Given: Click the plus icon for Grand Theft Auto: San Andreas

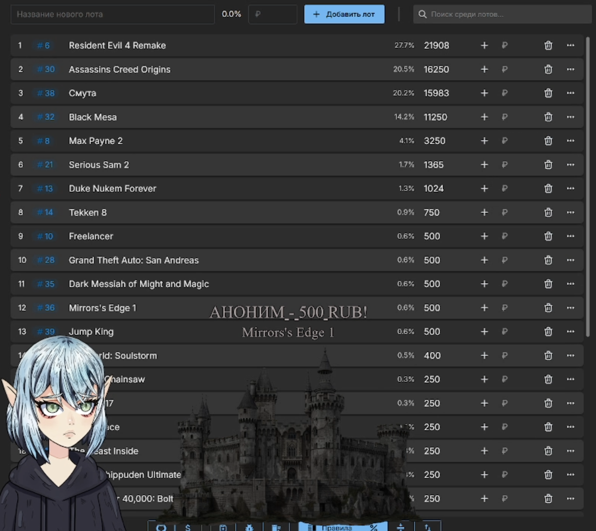Looking at the screenshot, I should coord(484,260).
